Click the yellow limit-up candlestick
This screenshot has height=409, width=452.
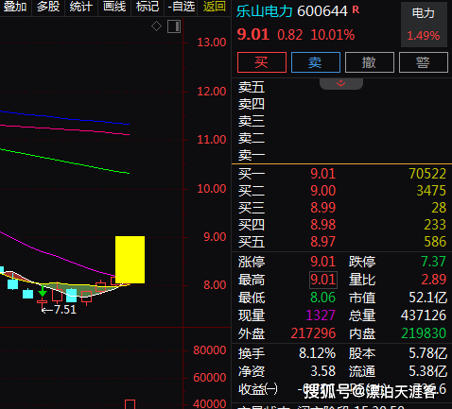click(130, 260)
